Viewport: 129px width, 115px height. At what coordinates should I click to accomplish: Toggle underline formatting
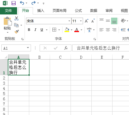[x=42, y=30]
